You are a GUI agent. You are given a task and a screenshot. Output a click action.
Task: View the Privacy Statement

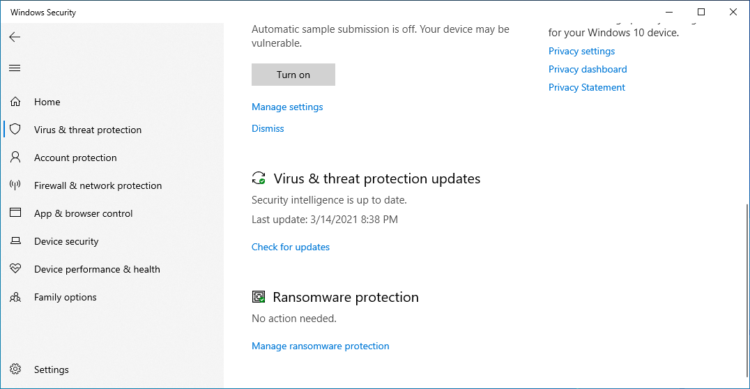click(587, 88)
